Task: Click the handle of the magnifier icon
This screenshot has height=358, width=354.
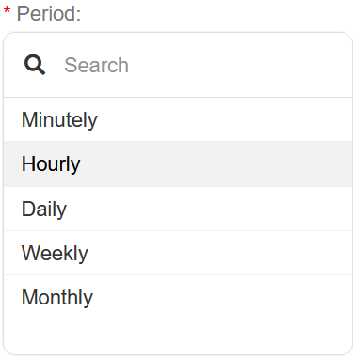Action: click(x=41, y=70)
